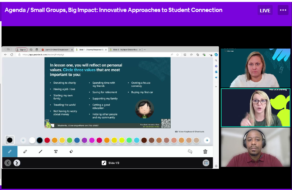Viewport: 292px width, 190px height.
Task: Add a sidebar app with the plus icon
Action: pos(216,86)
